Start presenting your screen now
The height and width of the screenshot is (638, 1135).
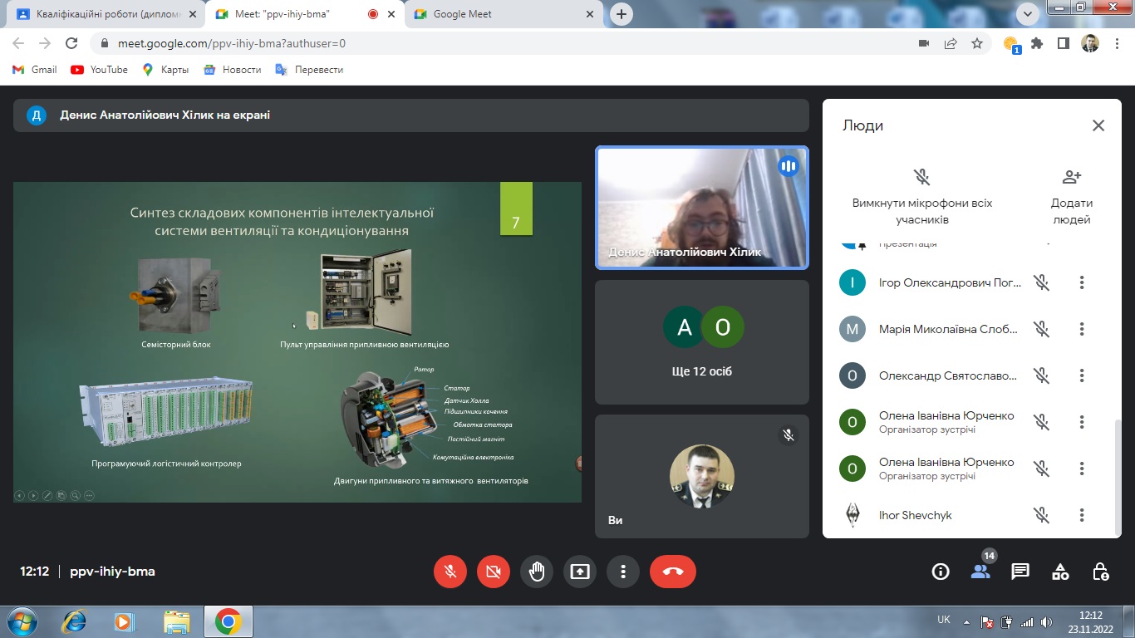pos(580,572)
